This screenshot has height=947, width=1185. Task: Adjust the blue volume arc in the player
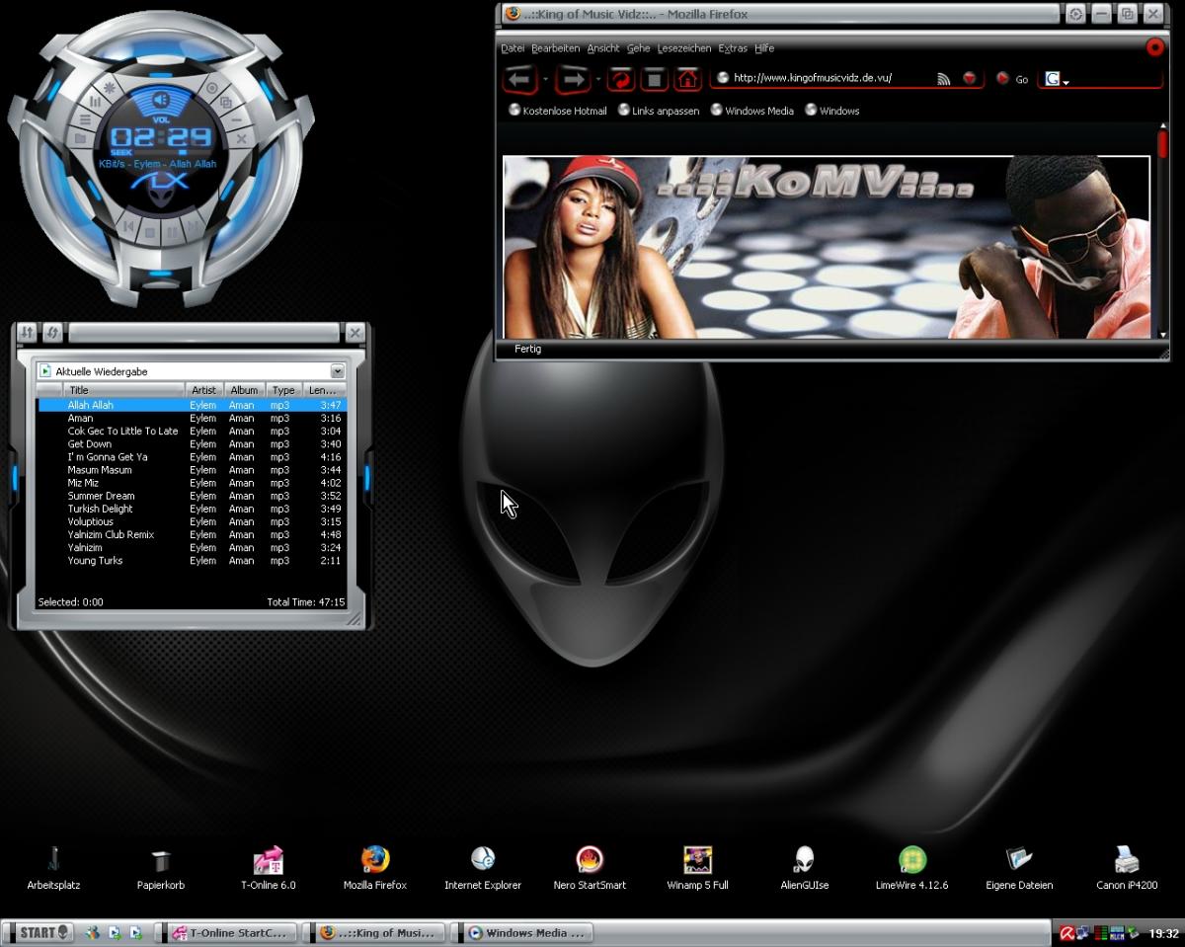point(160,99)
